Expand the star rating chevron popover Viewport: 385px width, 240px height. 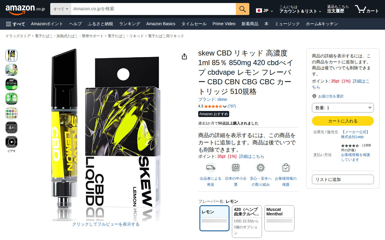(x=225, y=106)
